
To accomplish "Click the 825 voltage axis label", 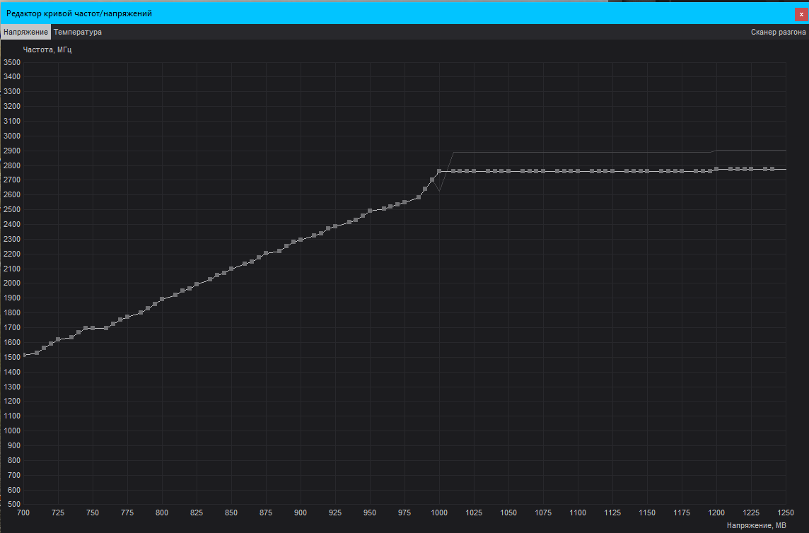I will pos(197,513).
